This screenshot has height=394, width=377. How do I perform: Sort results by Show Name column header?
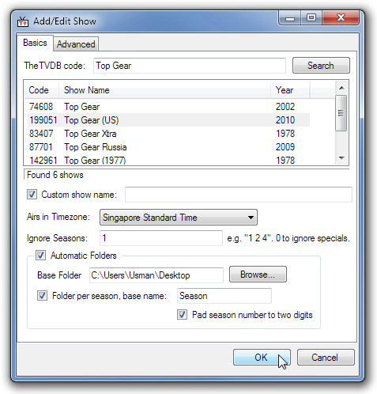[164, 90]
